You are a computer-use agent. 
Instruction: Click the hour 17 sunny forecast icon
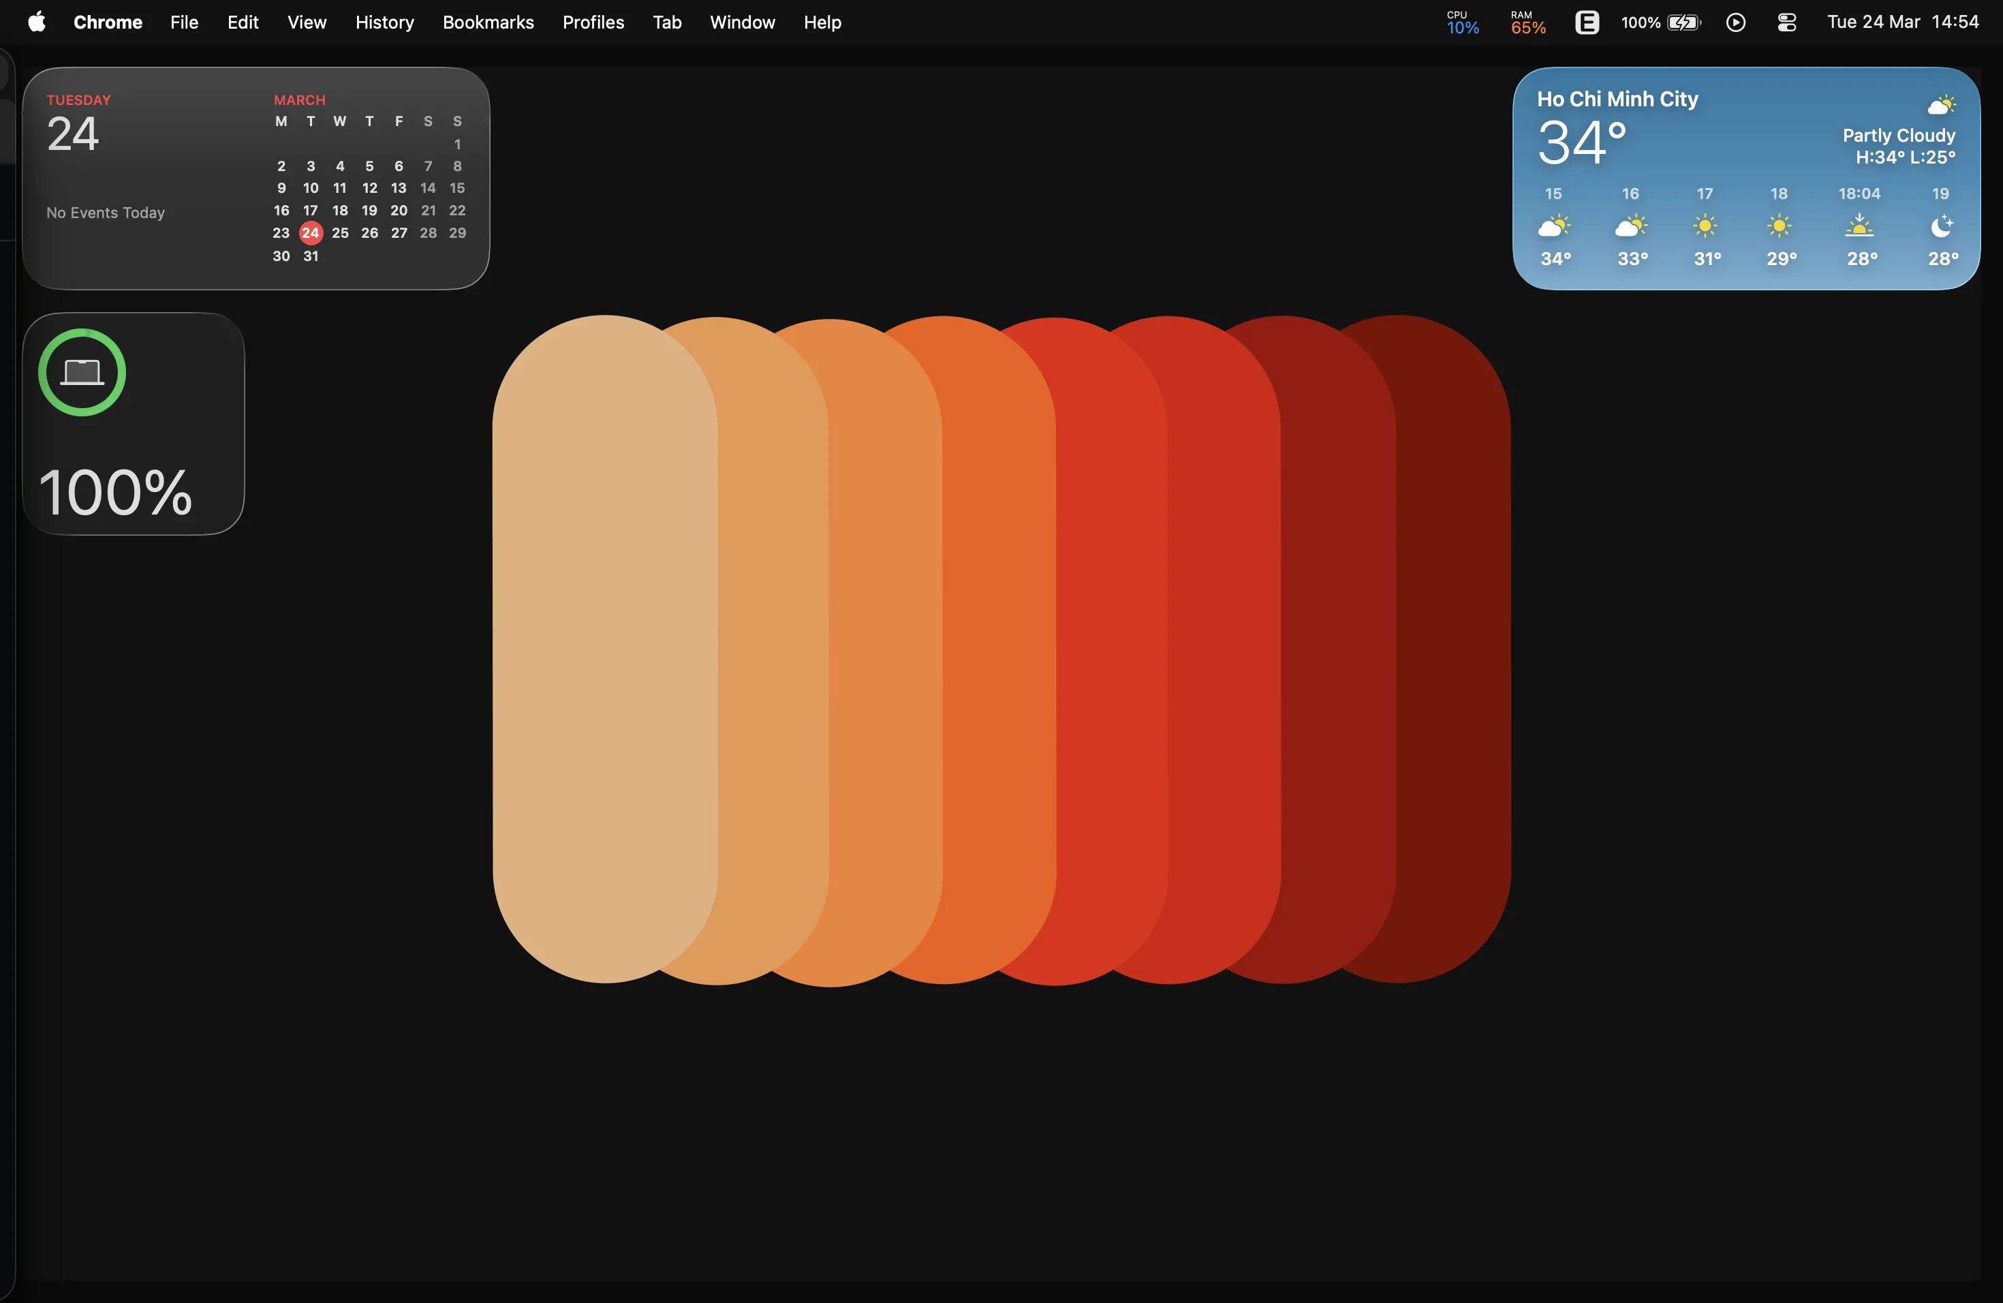coord(1705,226)
